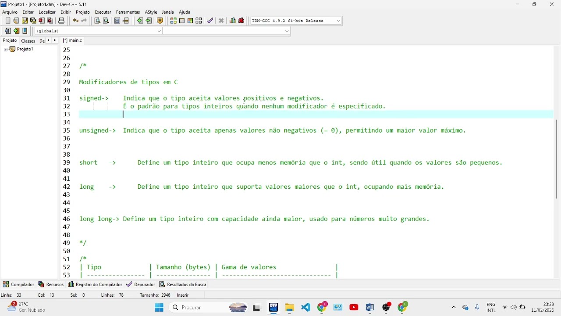Image resolution: width=561 pixels, height=316 pixels.
Task: Open the Executar menu
Action: 103,12
